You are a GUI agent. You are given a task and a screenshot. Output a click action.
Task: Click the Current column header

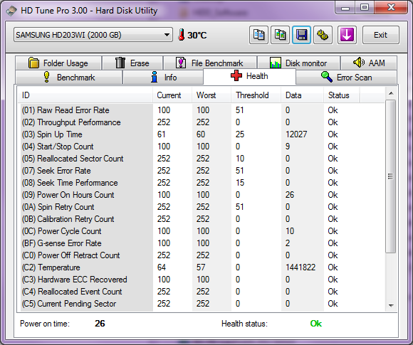(172, 95)
